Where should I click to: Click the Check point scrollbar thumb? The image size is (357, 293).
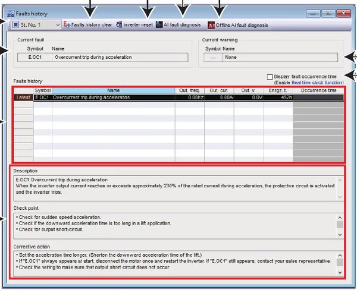[x=340, y=225]
